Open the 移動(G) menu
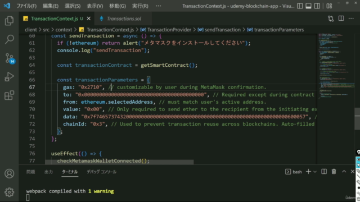 (x=118, y=6)
